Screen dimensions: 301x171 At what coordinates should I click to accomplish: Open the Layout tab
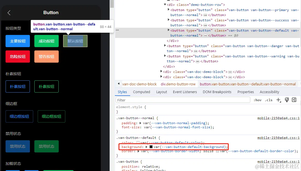coord(161,92)
